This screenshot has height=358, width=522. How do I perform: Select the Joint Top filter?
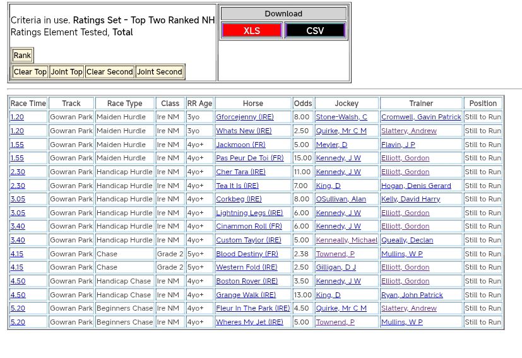(x=66, y=72)
